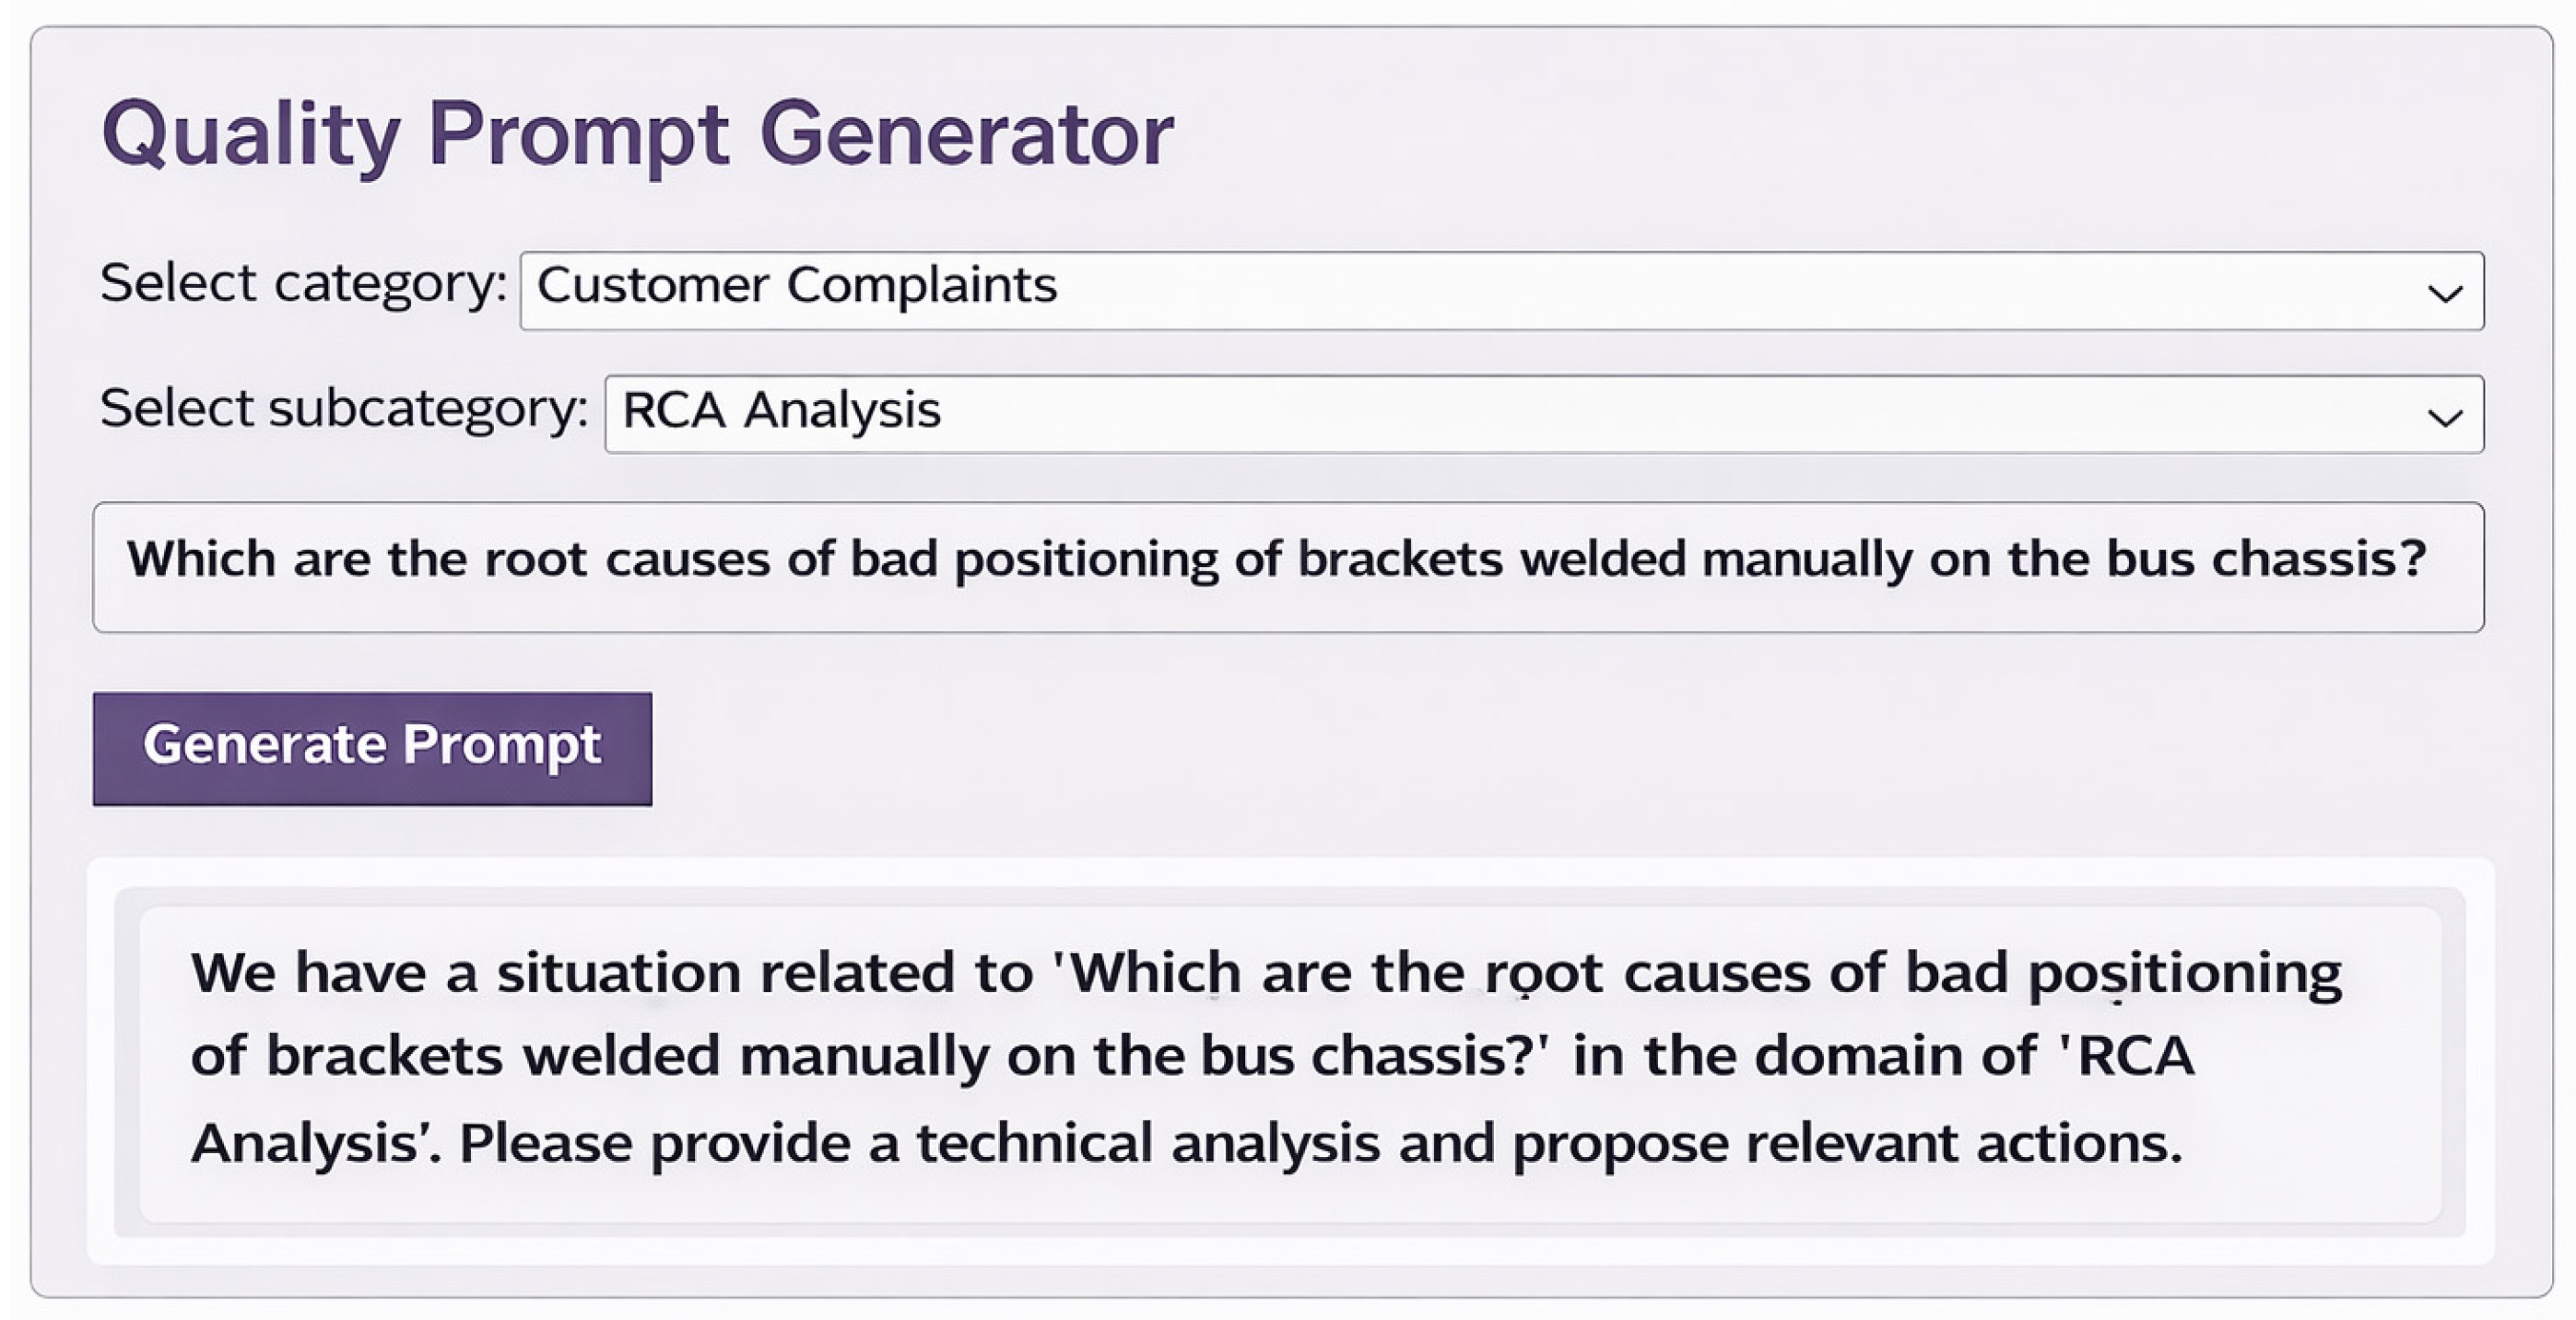Click the 'Quality Prompt Generator' heading
Screen dimensions: 2576x1320
click(x=637, y=133)
